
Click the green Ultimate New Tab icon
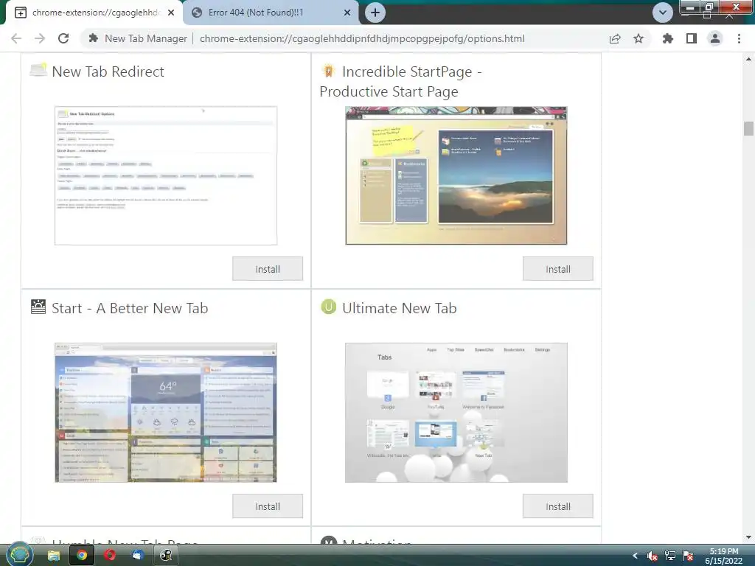point(328,307)
